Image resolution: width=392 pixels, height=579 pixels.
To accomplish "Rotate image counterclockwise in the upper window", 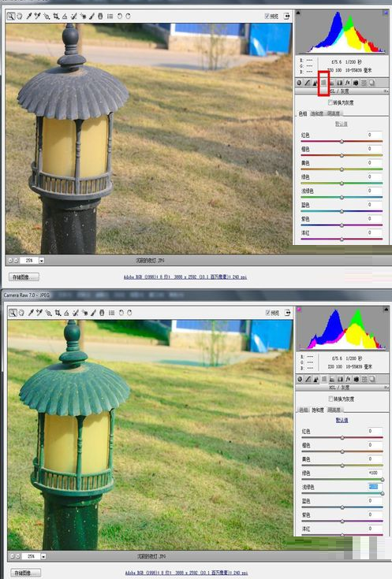I will click(119, 17).
